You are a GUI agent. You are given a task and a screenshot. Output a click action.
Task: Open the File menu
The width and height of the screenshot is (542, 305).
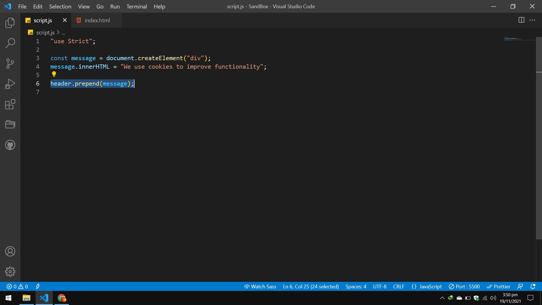[x=22, y=6]
